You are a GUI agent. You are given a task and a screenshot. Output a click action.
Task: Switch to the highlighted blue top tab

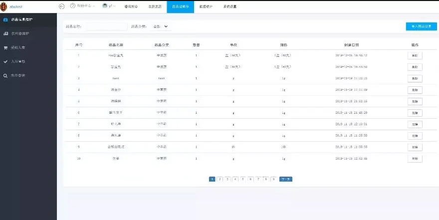coord(180,6)
